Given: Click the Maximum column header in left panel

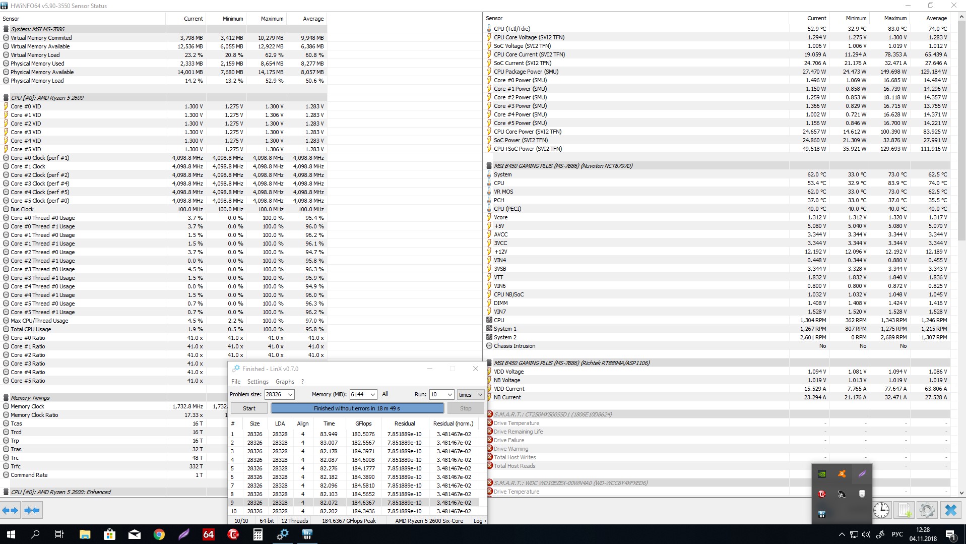Looking at the screenshot, I should (267, 19).
